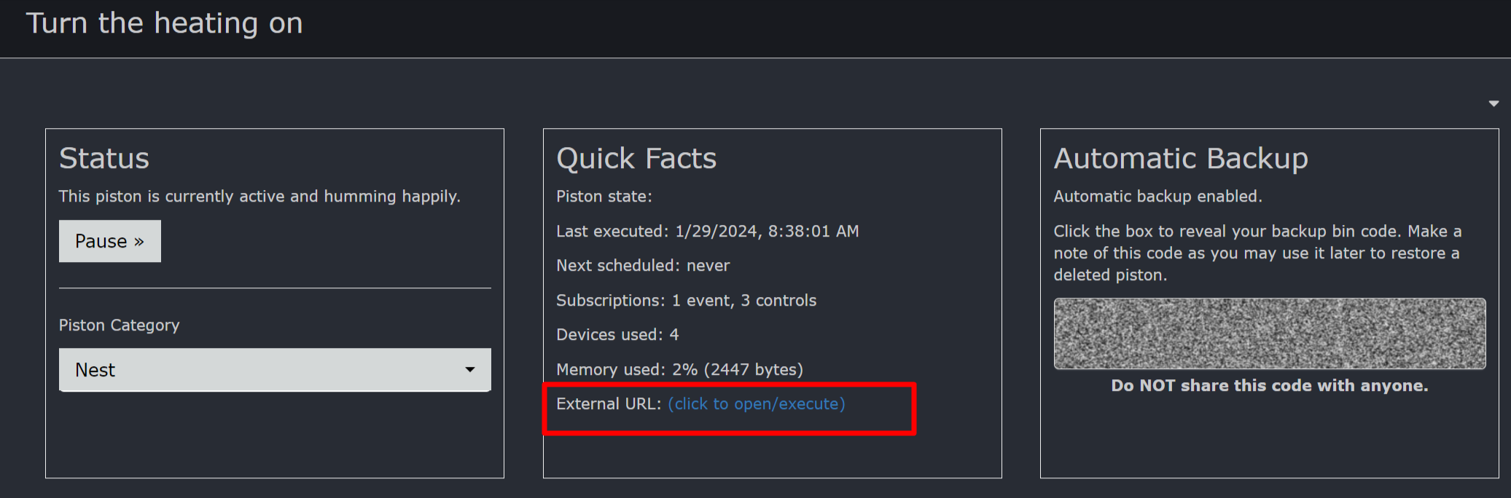Reveal the hidden backup bin code box
The image size is (1511, 498).
point(1269,333)
